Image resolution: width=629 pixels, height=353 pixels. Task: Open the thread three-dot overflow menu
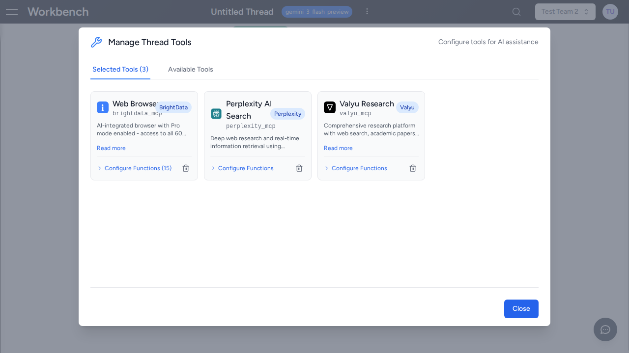point(367,11)
